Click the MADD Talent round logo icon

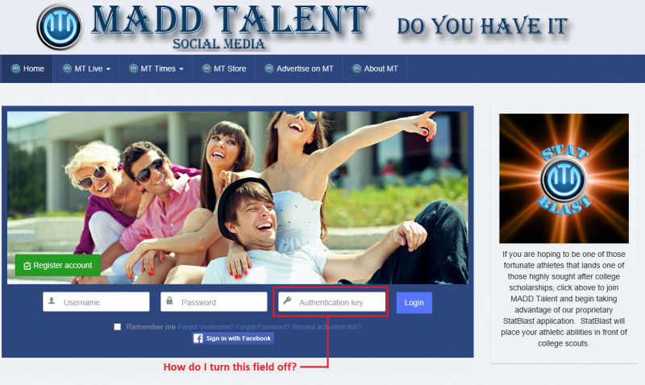[60, 27]
